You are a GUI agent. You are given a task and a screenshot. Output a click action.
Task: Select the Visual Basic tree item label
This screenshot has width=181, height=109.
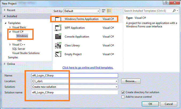(x=19, y=27)
